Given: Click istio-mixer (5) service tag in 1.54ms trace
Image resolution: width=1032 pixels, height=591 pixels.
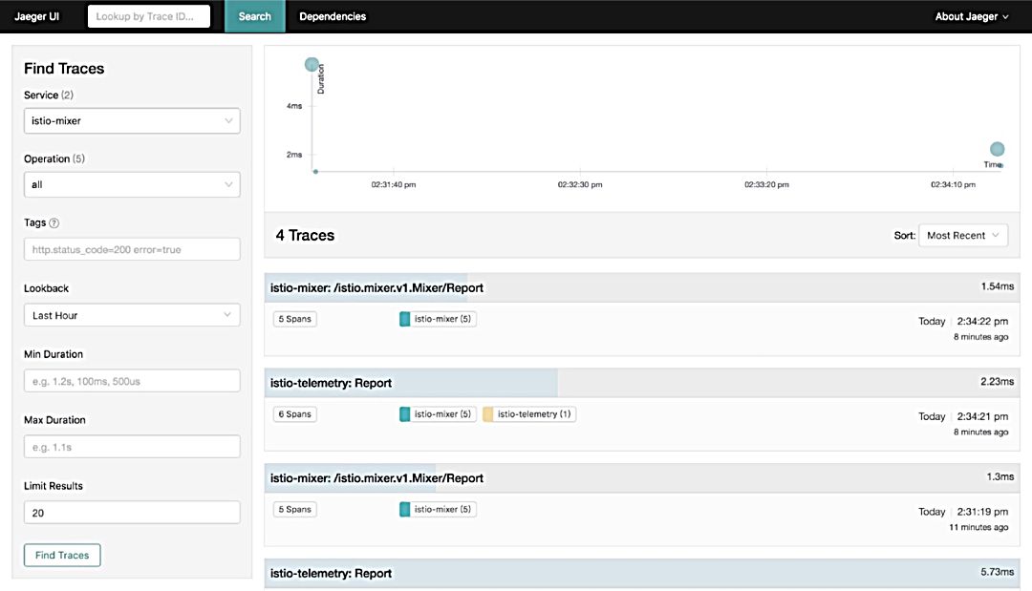Looking at the screenshot, I should (x=438, y=319).
